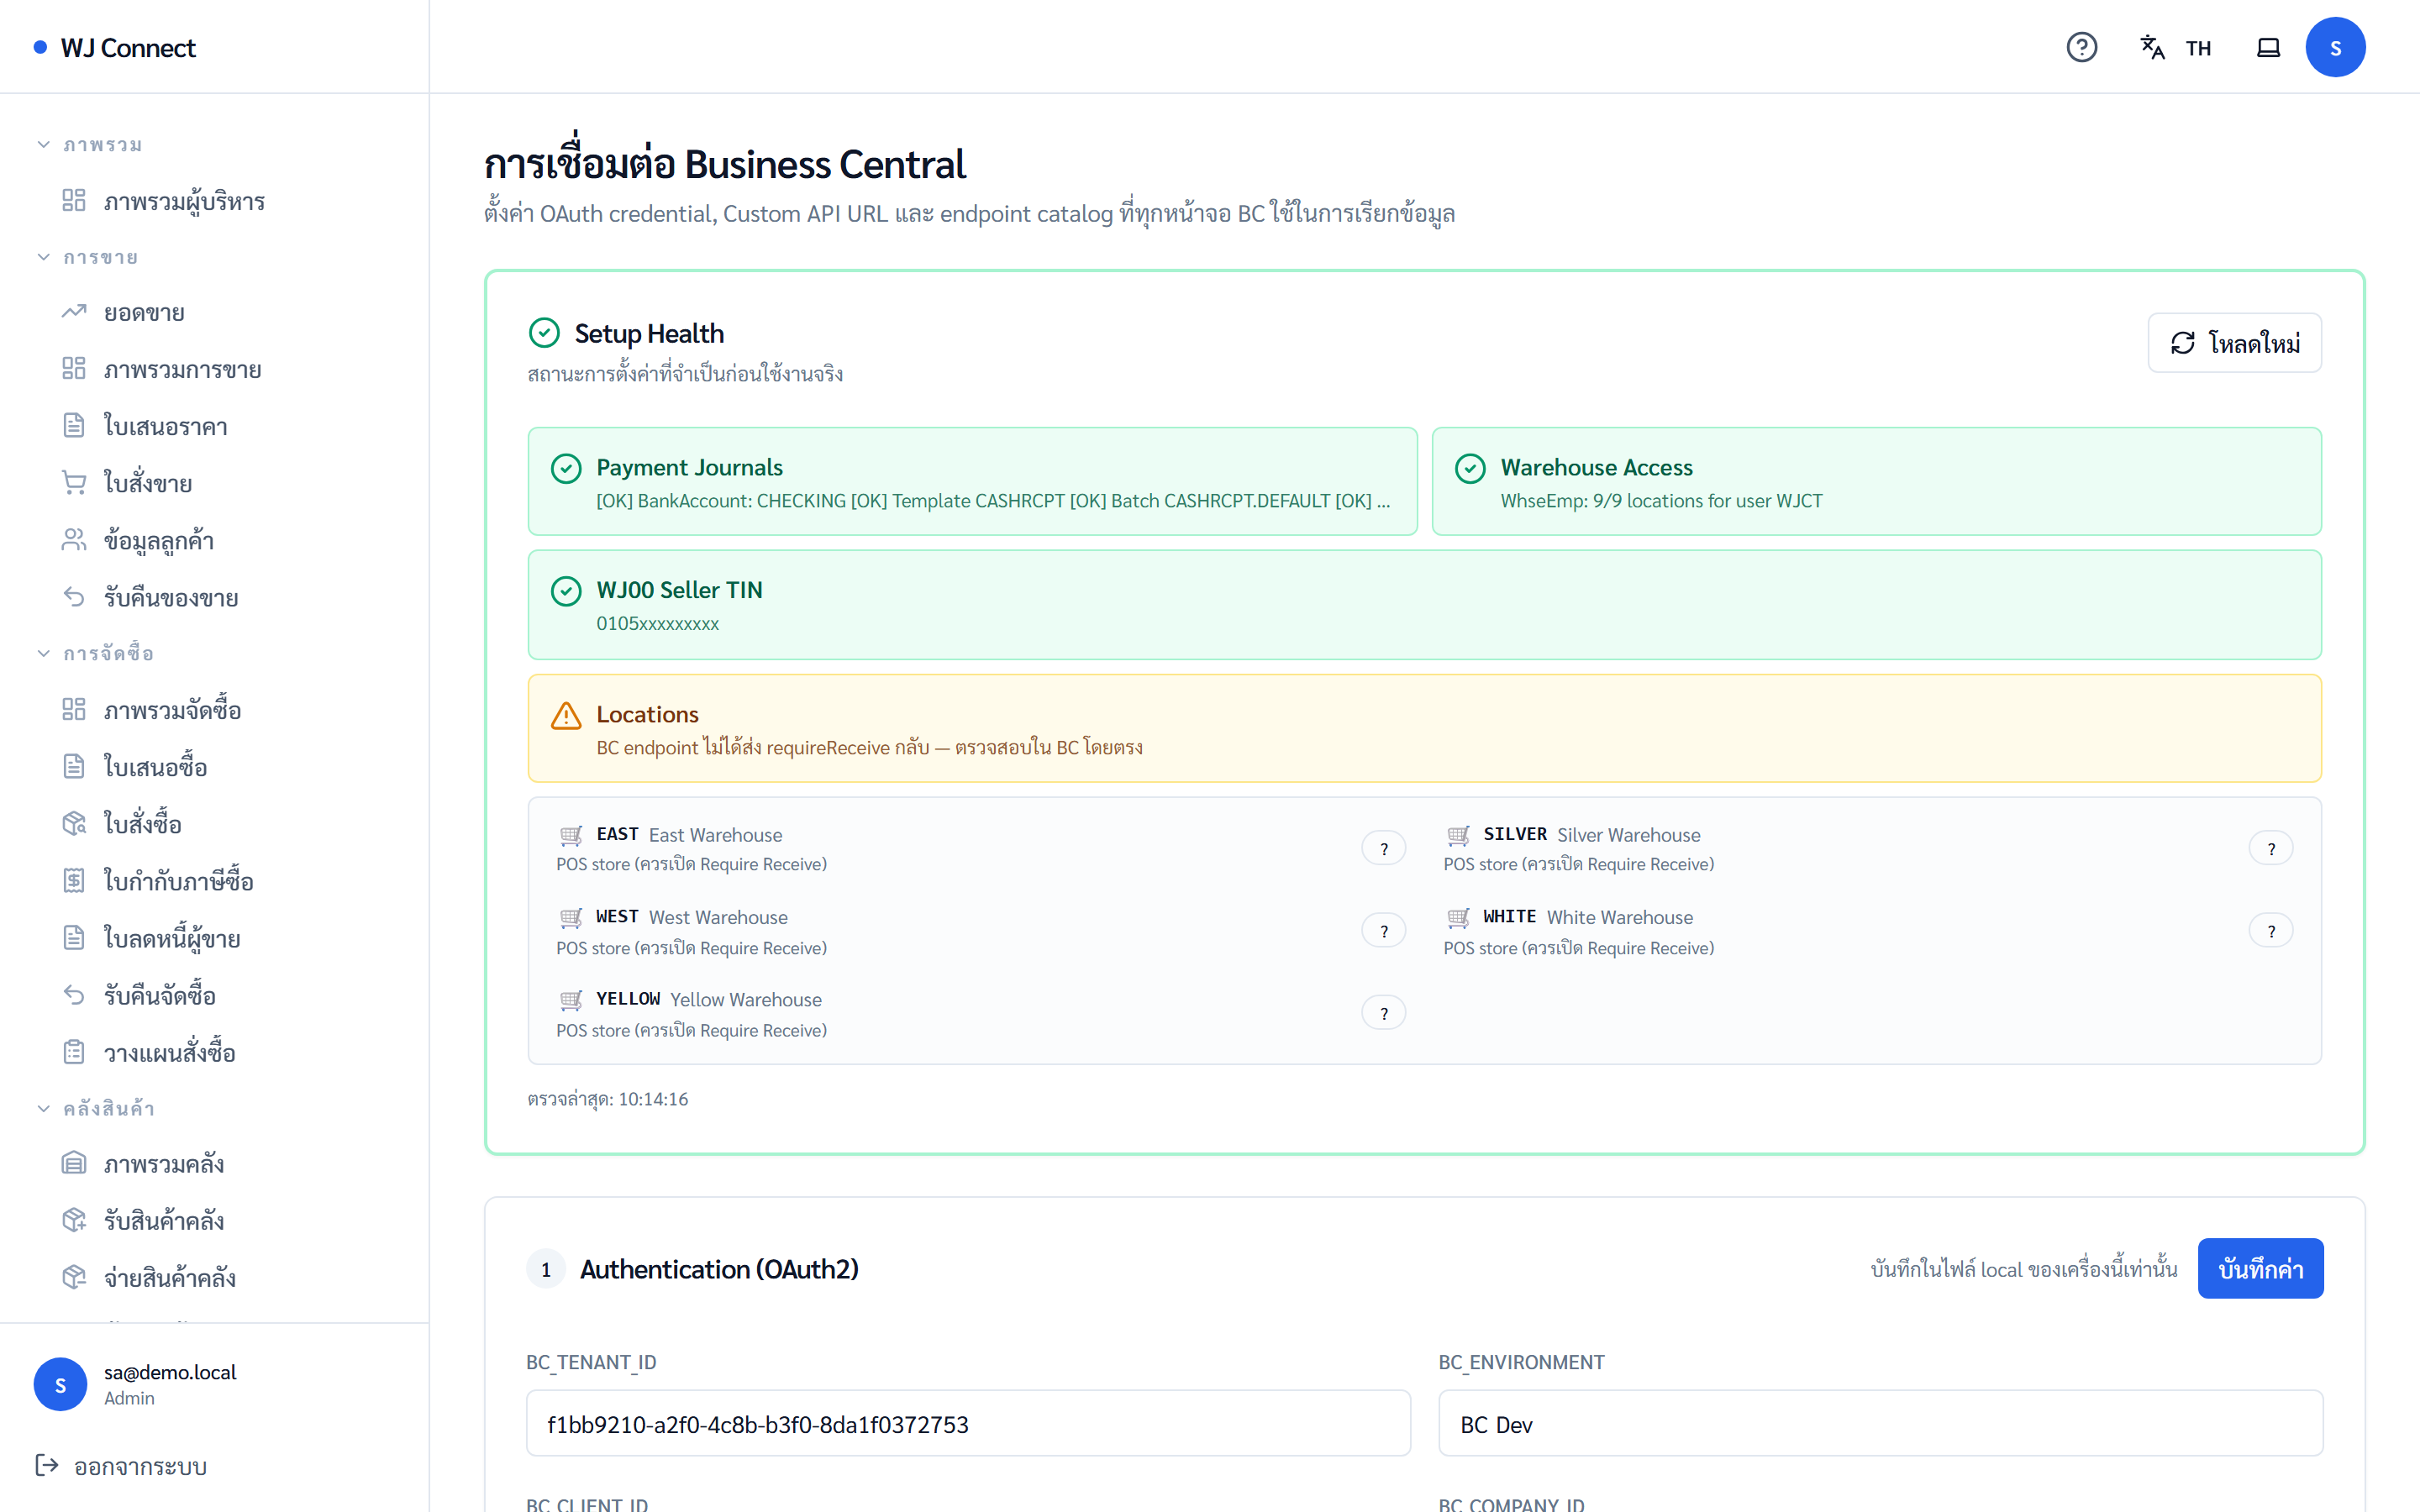Image resolution: width=2420 pixels, height=1512 pixels.
Task: Click the YELLOW Yellow Warehouse cart icon
Action: click(571, 1000)
